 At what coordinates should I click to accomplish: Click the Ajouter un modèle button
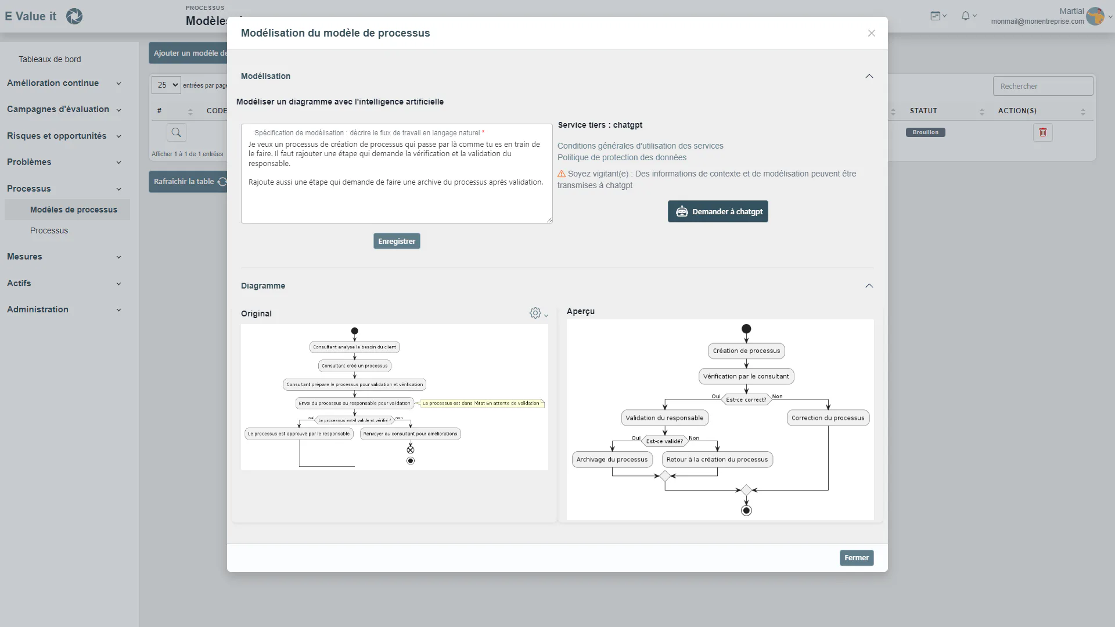click(x=188, y=53)
